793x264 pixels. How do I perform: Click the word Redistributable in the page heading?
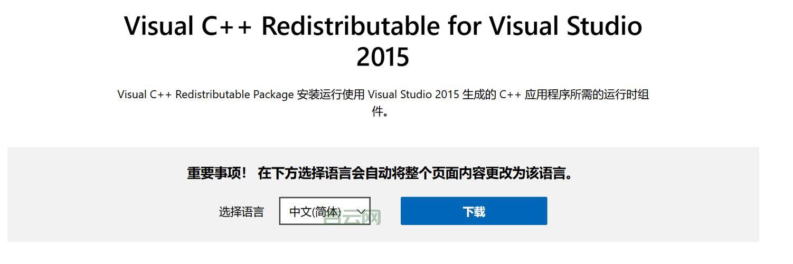[350, 26]
